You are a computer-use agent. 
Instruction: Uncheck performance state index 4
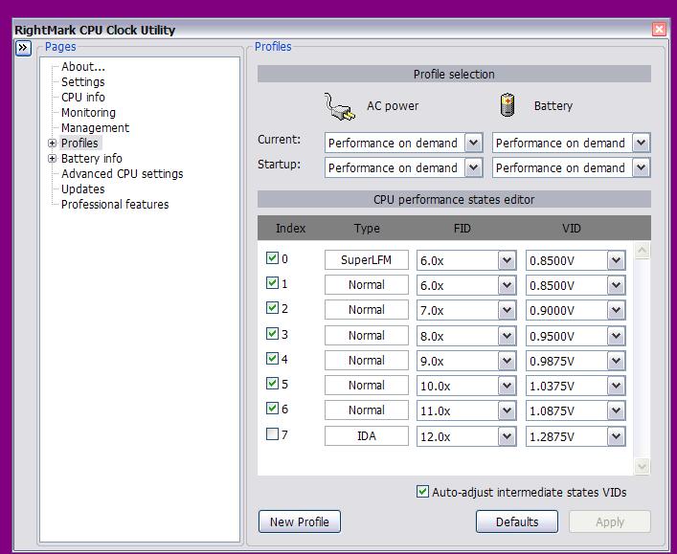pos(272,359)
